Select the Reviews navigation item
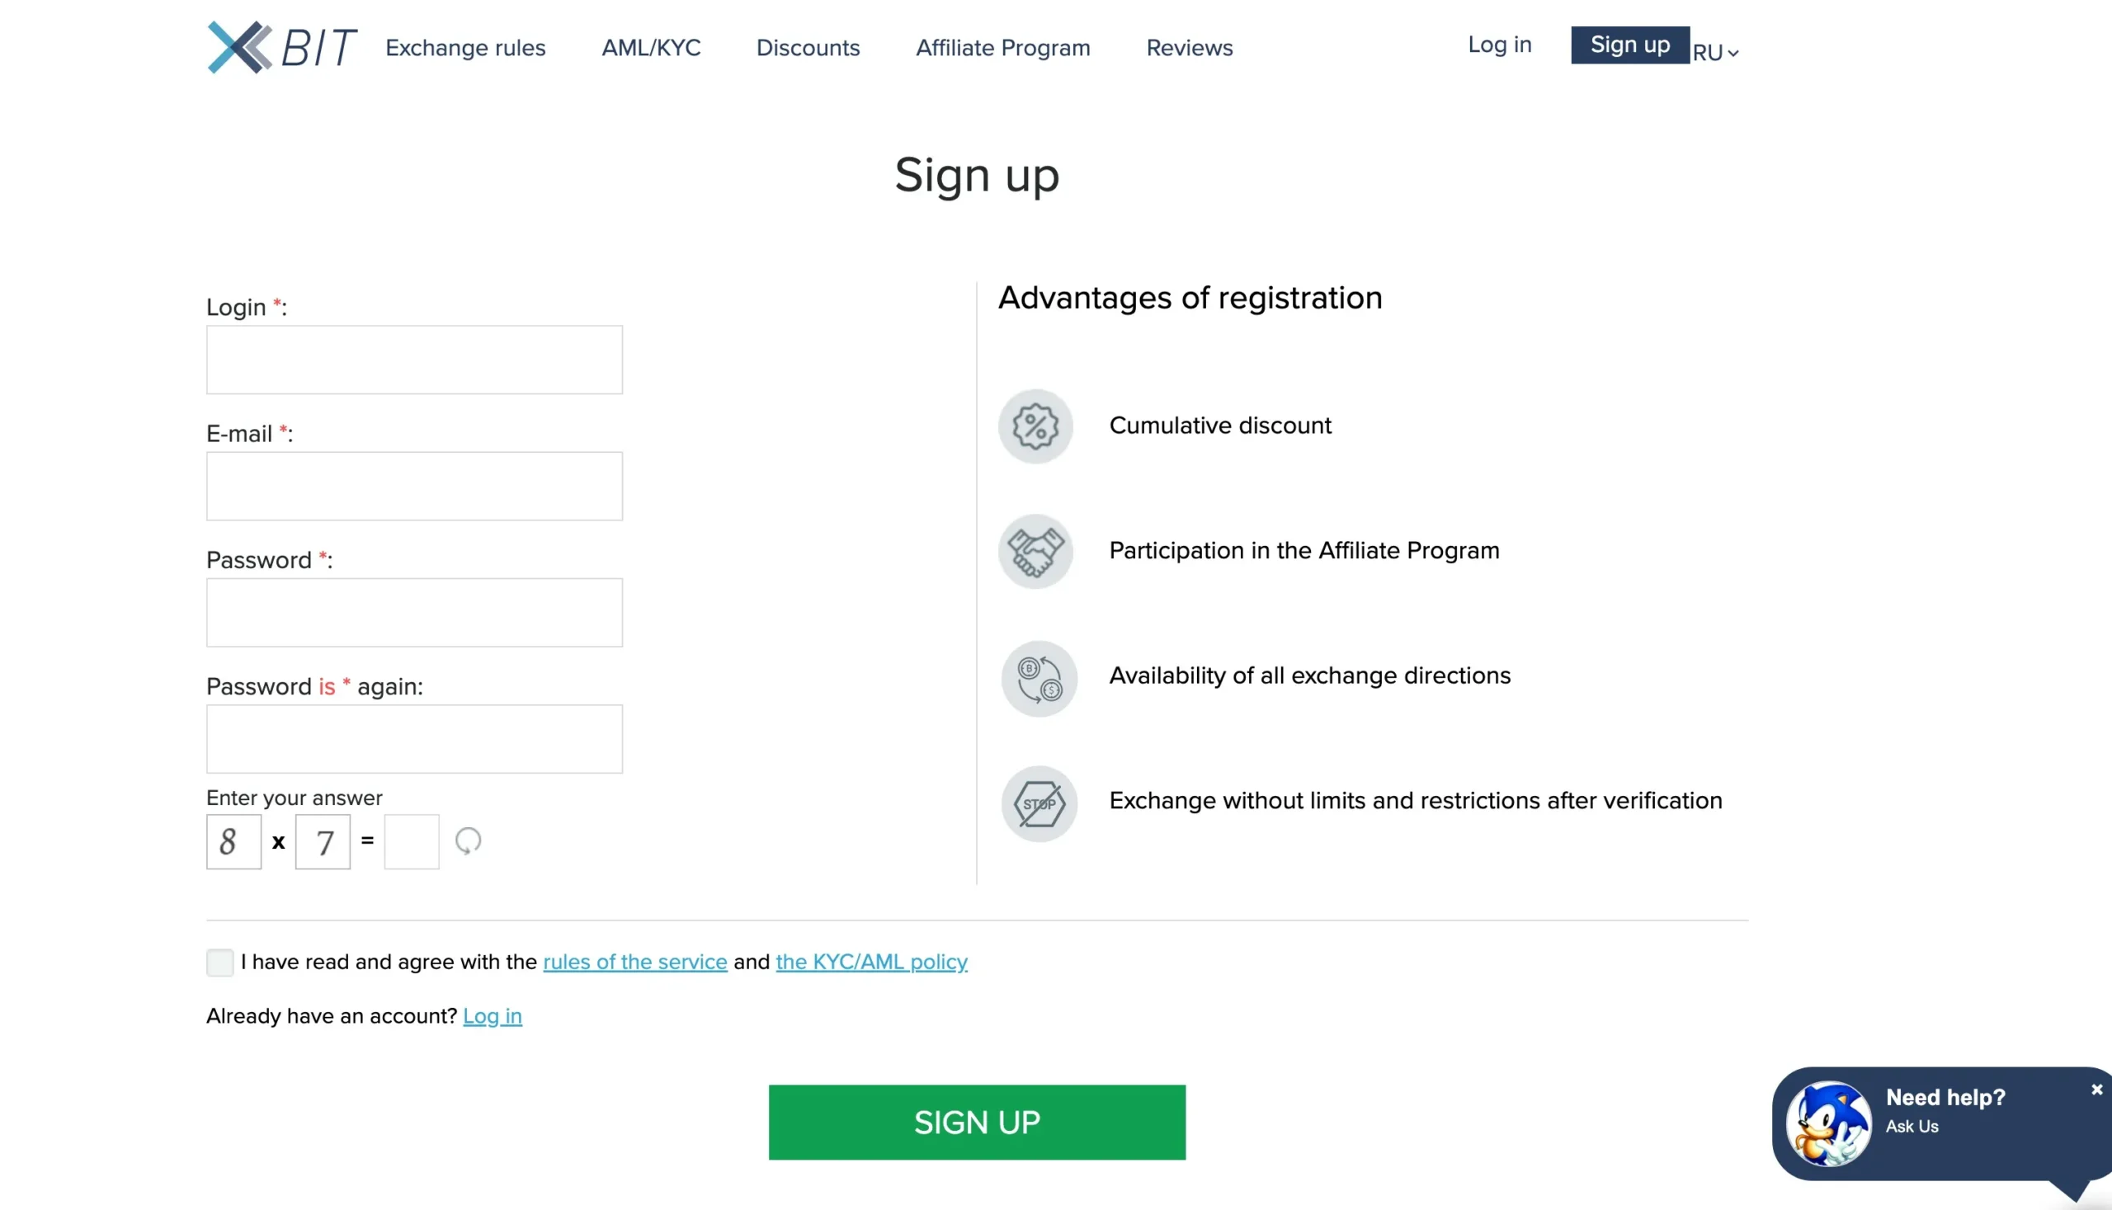The width and height of the screenshot is (2112, 1210). coord(1189,47)
